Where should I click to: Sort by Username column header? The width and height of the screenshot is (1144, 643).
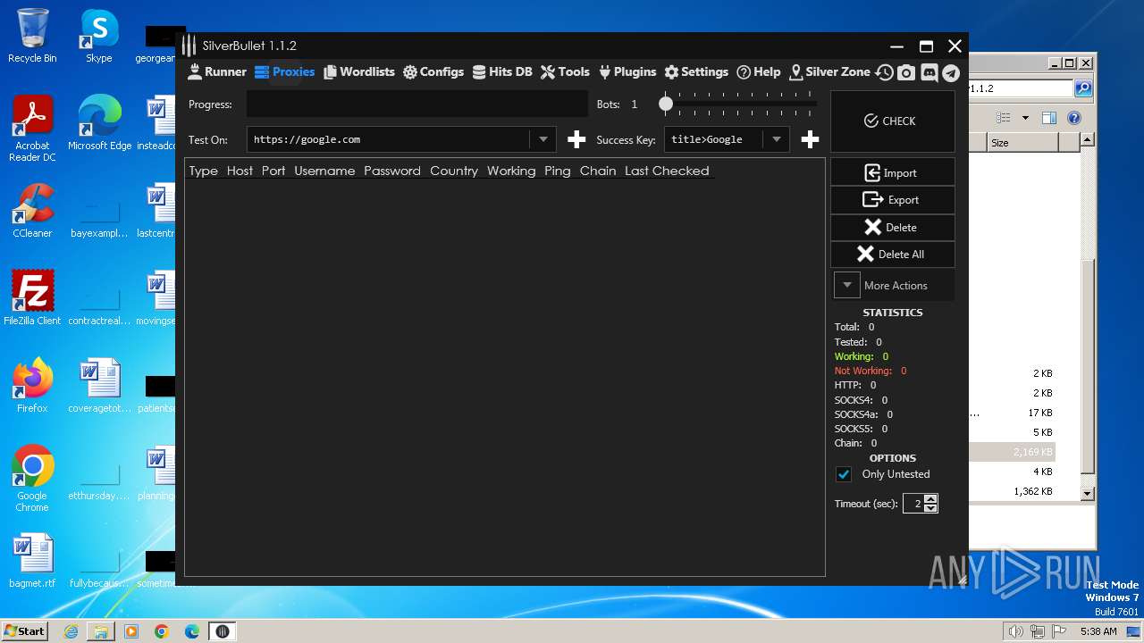[x=324, y=171]
